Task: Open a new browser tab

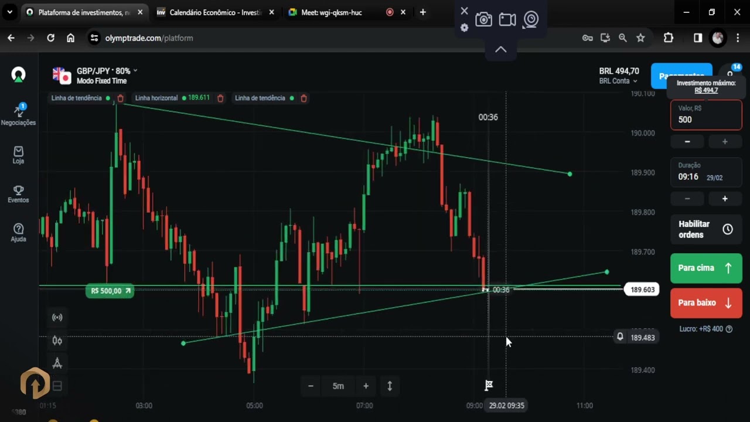Action: [423, 12]
